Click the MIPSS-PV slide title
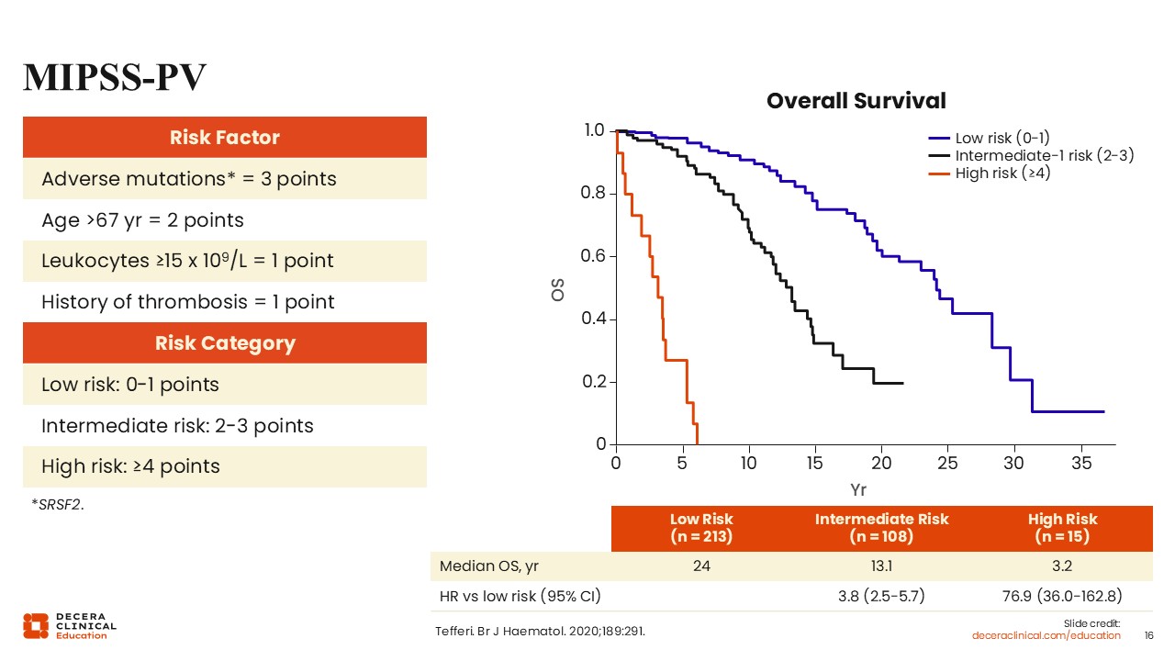This screenshot has height=661, width=1175. pos(115,77)
